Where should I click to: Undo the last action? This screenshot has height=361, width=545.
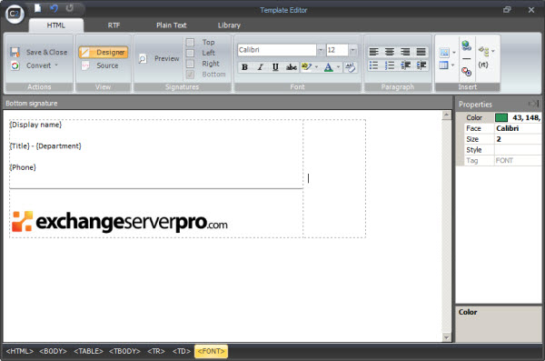click(x=54, y=8)
